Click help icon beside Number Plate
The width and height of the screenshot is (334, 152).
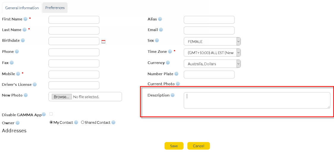[x=177, y=74]
